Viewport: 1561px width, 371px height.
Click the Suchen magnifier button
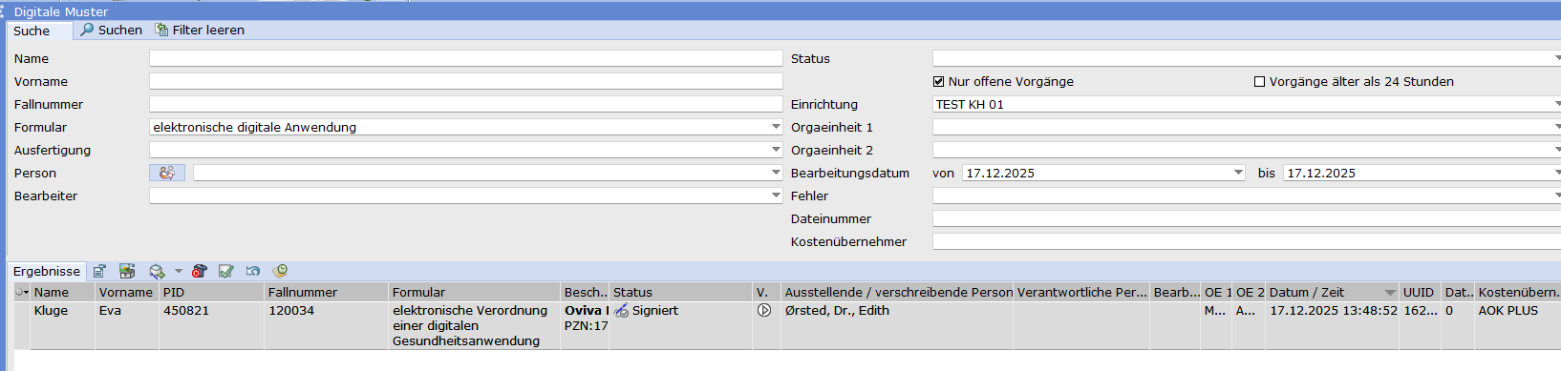coord(111,31)
